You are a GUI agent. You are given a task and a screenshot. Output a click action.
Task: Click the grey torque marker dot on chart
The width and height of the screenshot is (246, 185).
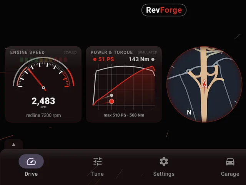coord(111,95)
